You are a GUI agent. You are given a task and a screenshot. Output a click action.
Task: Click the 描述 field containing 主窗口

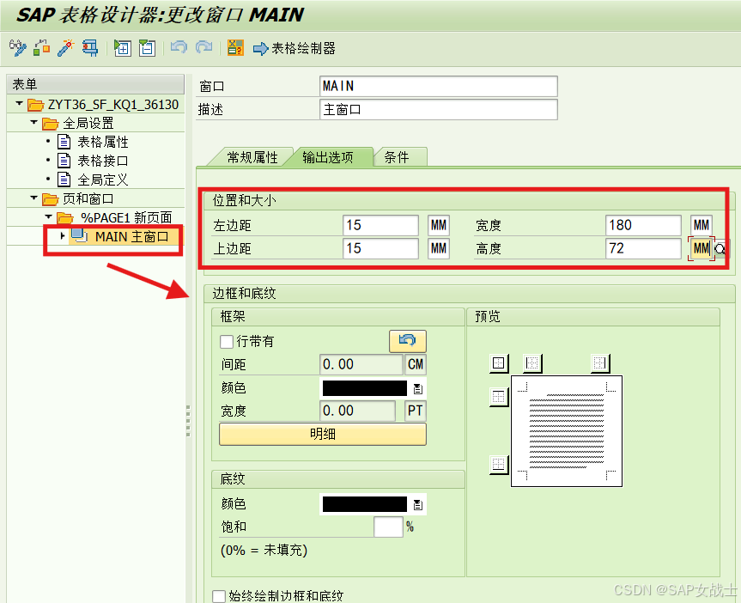(x=439, y=109)
